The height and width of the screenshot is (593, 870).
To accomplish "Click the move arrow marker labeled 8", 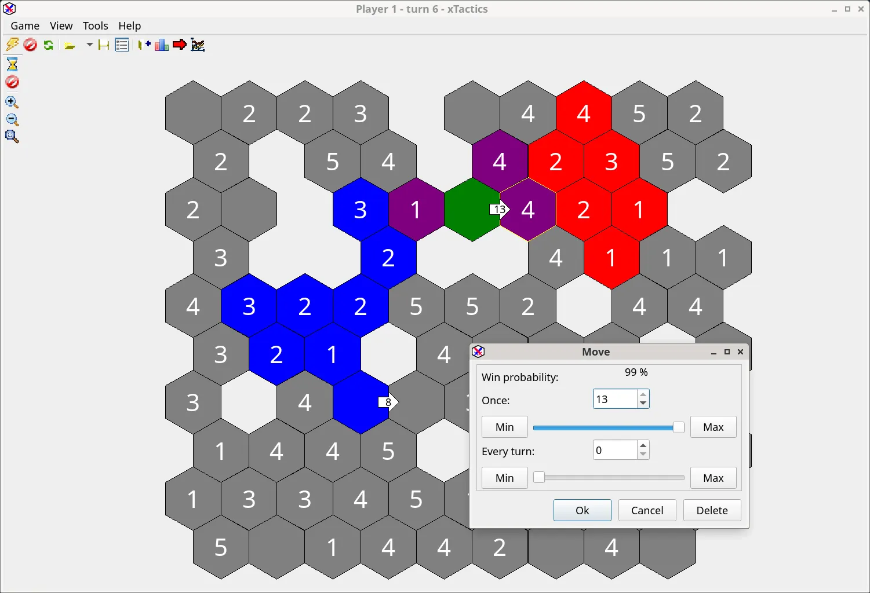I will point(388,402).
